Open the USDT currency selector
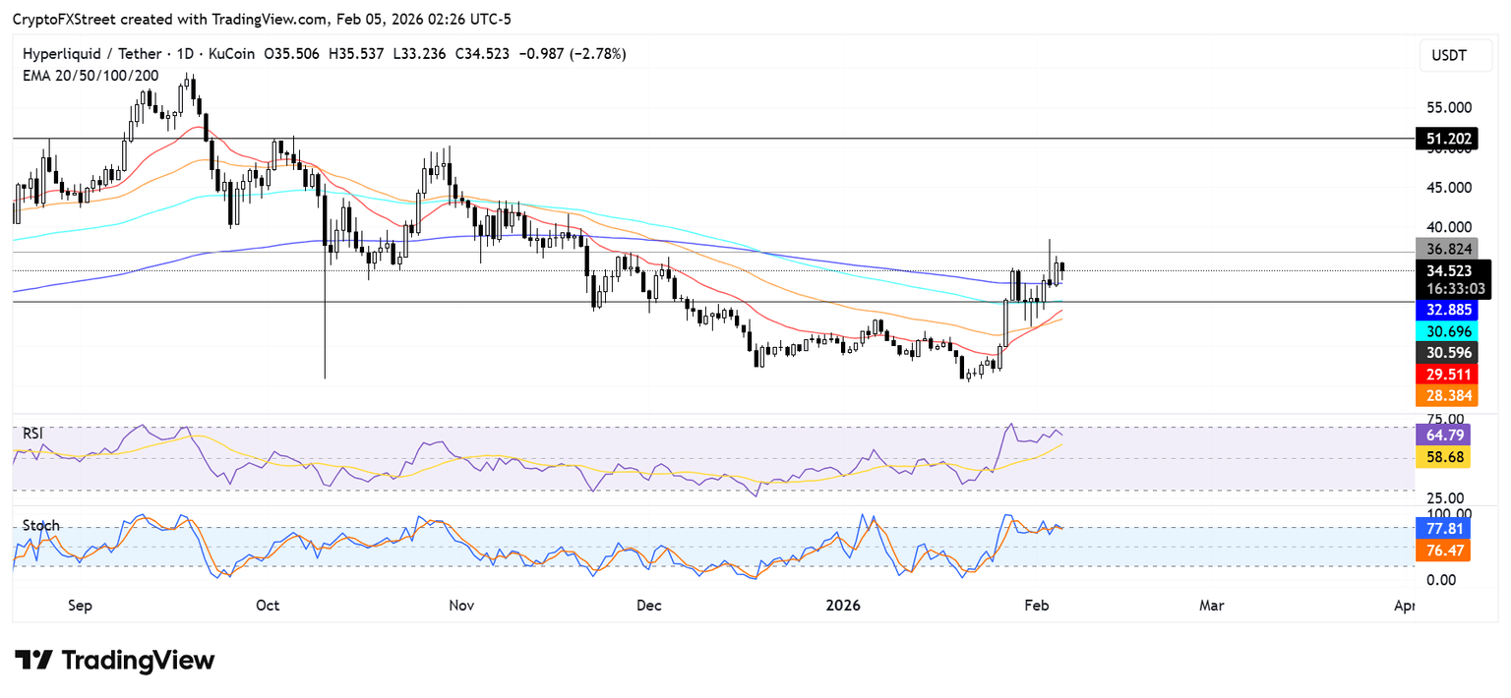Viewport: 1511px width, 698px height. coord(1449,56)
